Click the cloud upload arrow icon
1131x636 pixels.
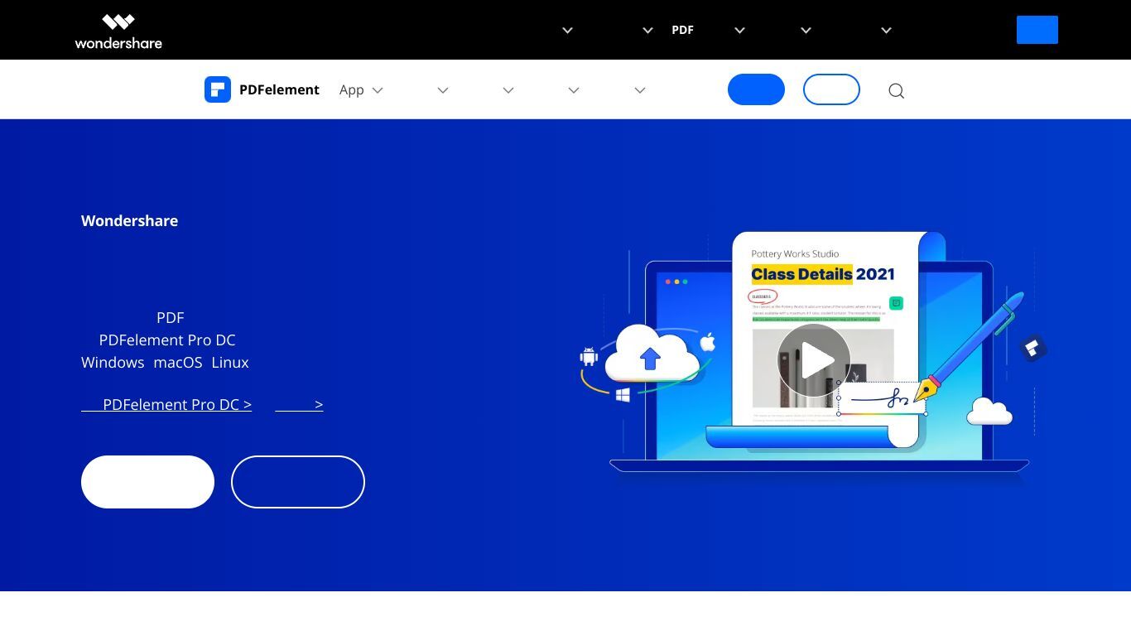tap(650, 359)
